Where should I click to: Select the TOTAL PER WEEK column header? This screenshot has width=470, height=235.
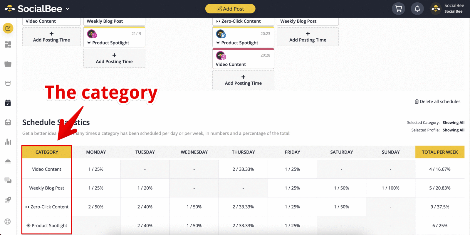[x=440, y=152]
